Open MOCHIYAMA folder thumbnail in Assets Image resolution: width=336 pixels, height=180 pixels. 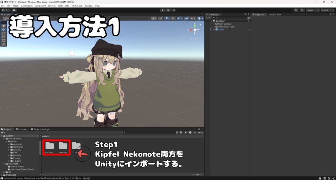(x=50, y=147)
